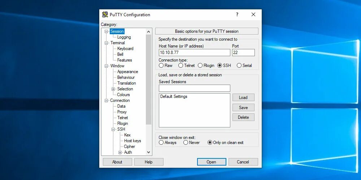The width and height of the screenshot is (361, 180).
Task: Click the Host Name input field
Action: (195, 53)
